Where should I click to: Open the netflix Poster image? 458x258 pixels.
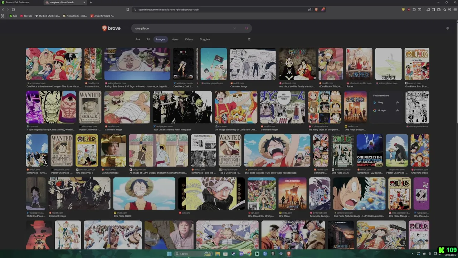tap(359, 64)
